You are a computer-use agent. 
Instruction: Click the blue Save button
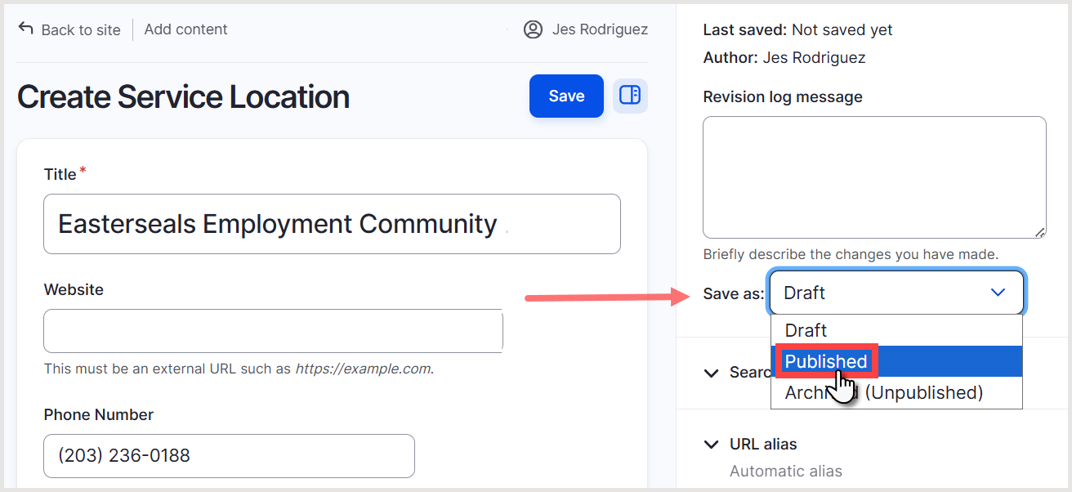click(566, 96)
